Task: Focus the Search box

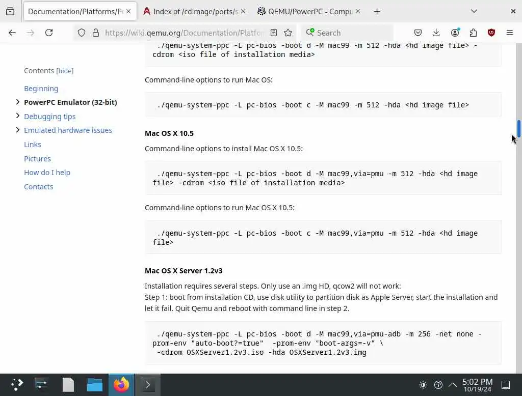Action: 348,33
